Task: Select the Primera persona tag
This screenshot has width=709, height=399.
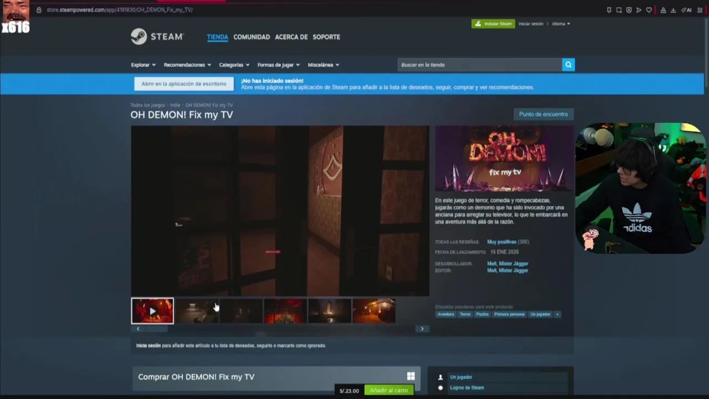Action: pyautogui.click(x=509, y=314)
